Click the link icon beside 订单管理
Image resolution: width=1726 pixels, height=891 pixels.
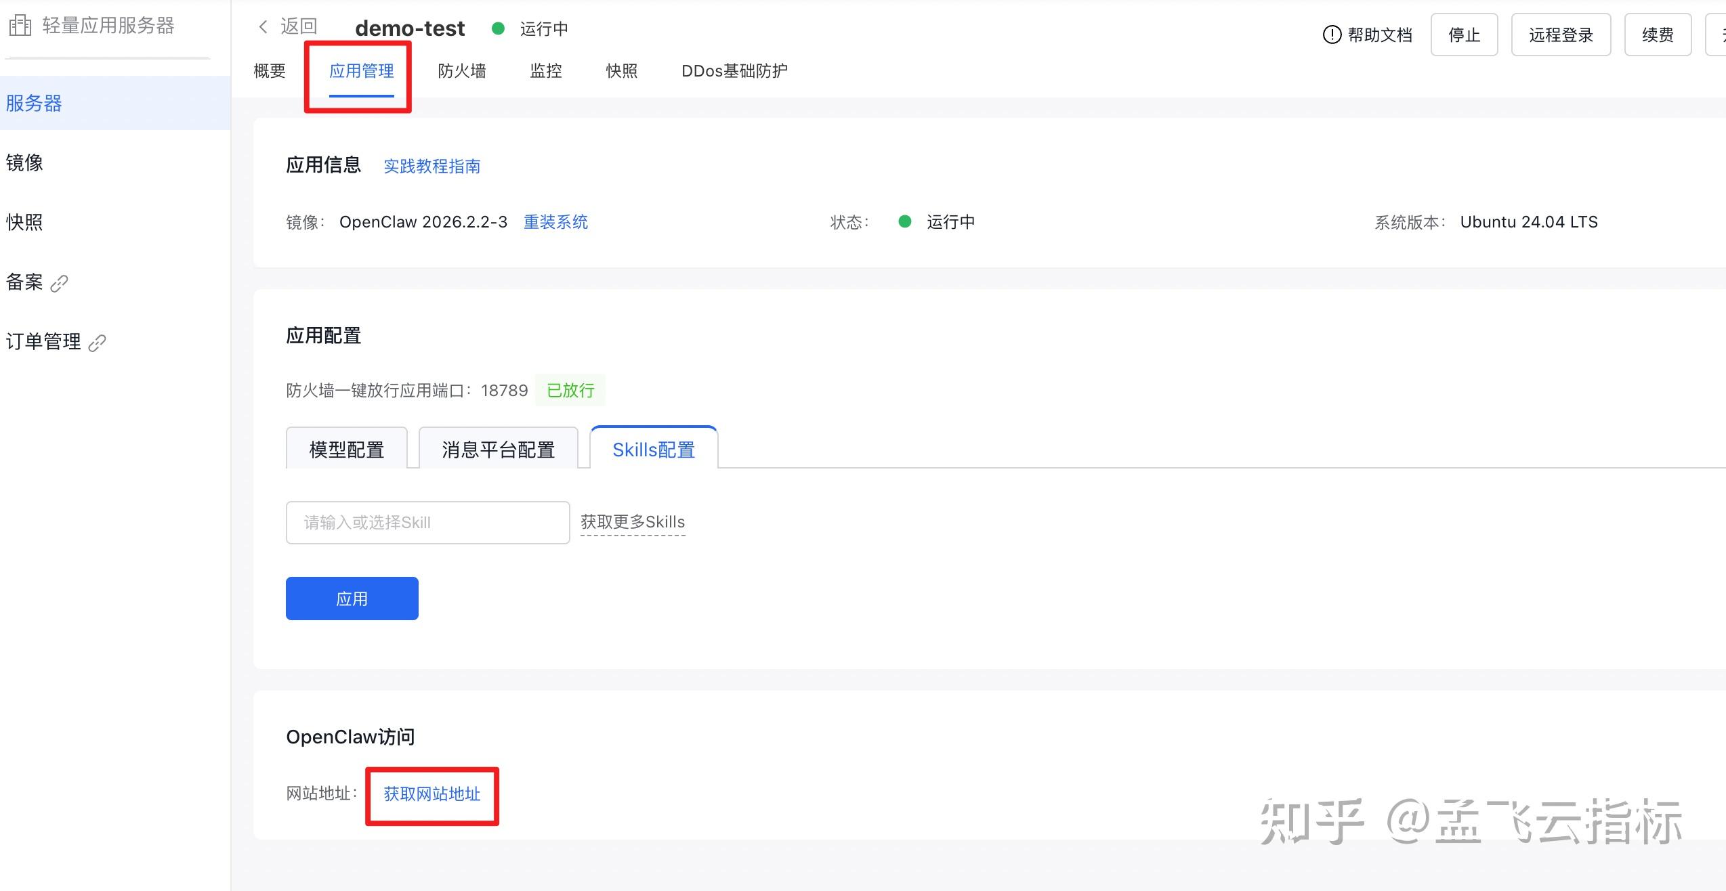98,343
